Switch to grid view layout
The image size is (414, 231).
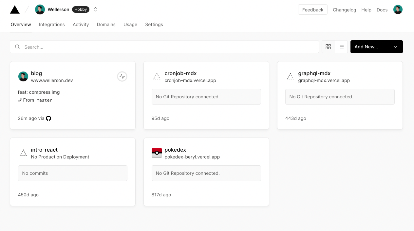(x=328, y=47)
